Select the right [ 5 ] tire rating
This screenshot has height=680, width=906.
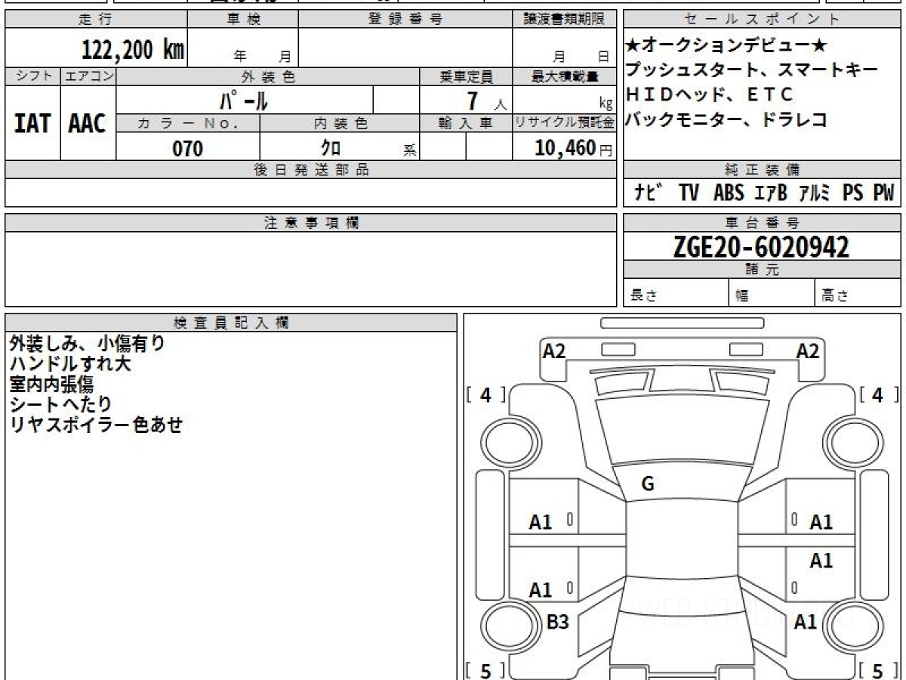(877, 670)
